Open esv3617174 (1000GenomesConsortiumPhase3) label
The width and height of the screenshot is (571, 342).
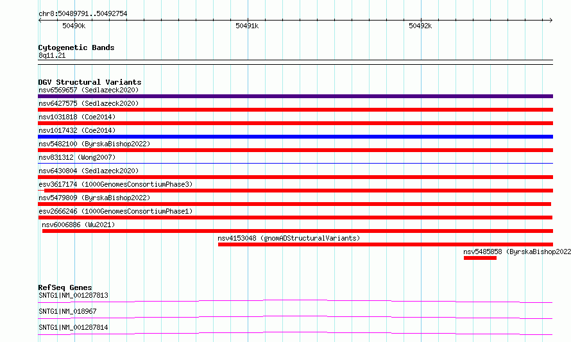[115, 184]
